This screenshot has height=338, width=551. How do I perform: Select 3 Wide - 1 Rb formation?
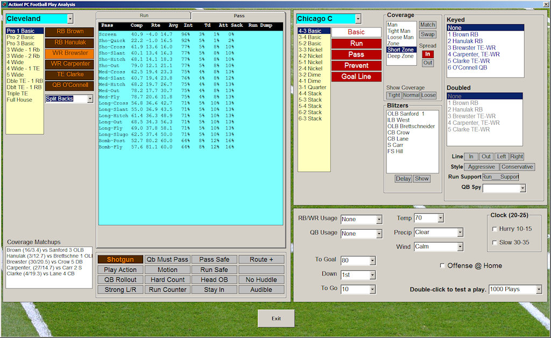[23, 50]
